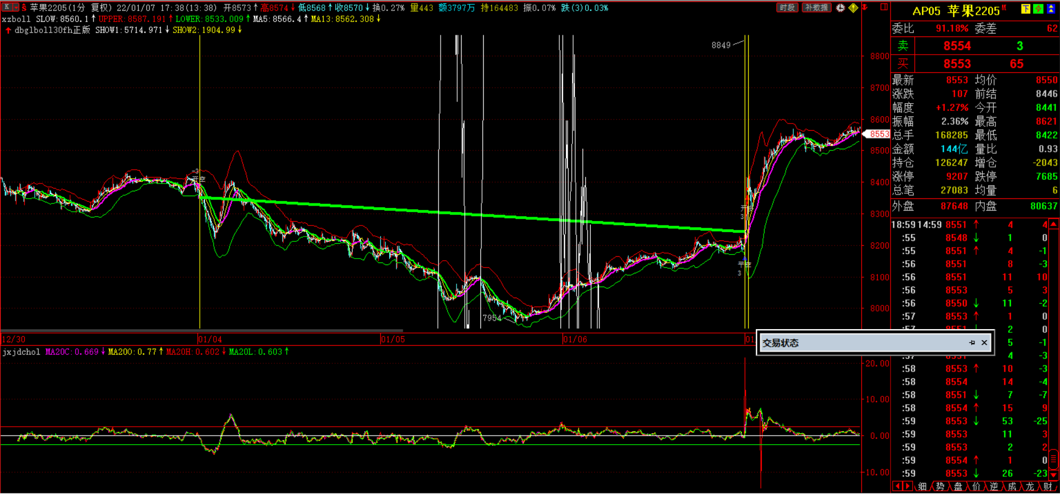
Task: Click the xzboll indicator name
Action: pyautogui.click(x=17, y=19)
